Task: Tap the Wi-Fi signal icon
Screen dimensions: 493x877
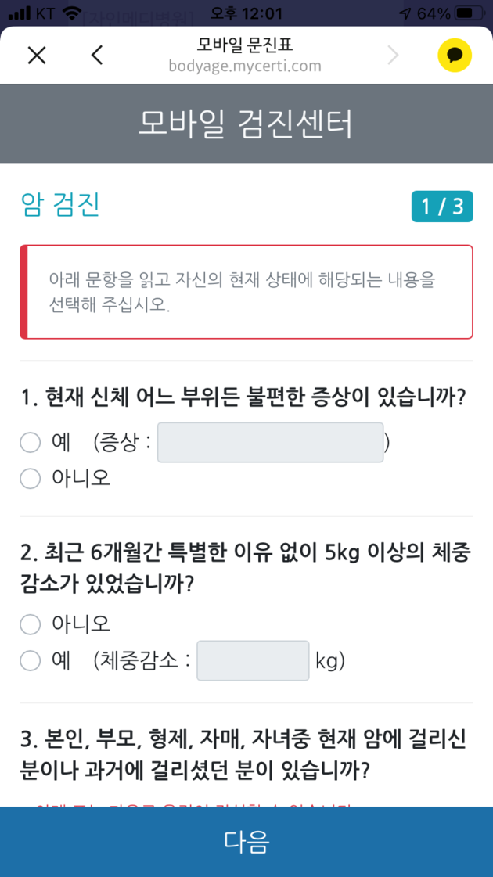Action: click(x=72, y=14)
